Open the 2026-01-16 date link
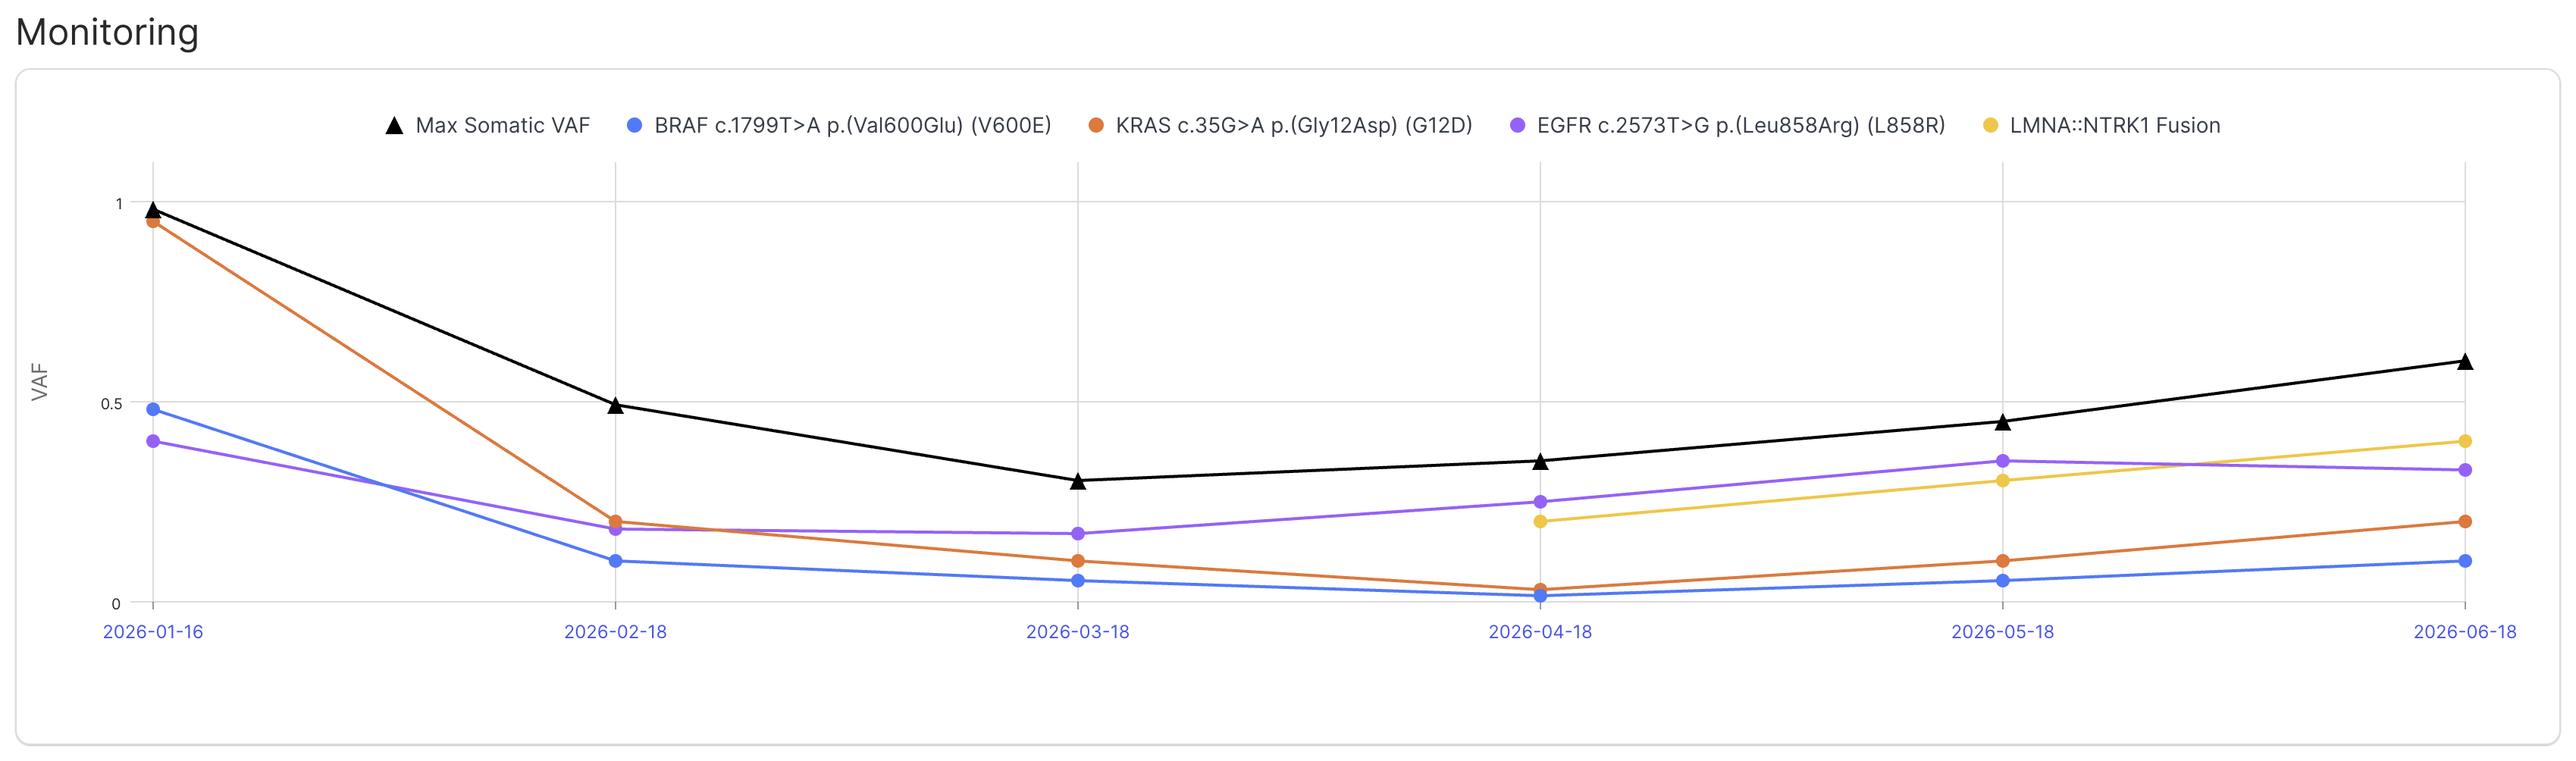Image resolution: width=2576 pixels, height=761 pixels. pos(153,632)
